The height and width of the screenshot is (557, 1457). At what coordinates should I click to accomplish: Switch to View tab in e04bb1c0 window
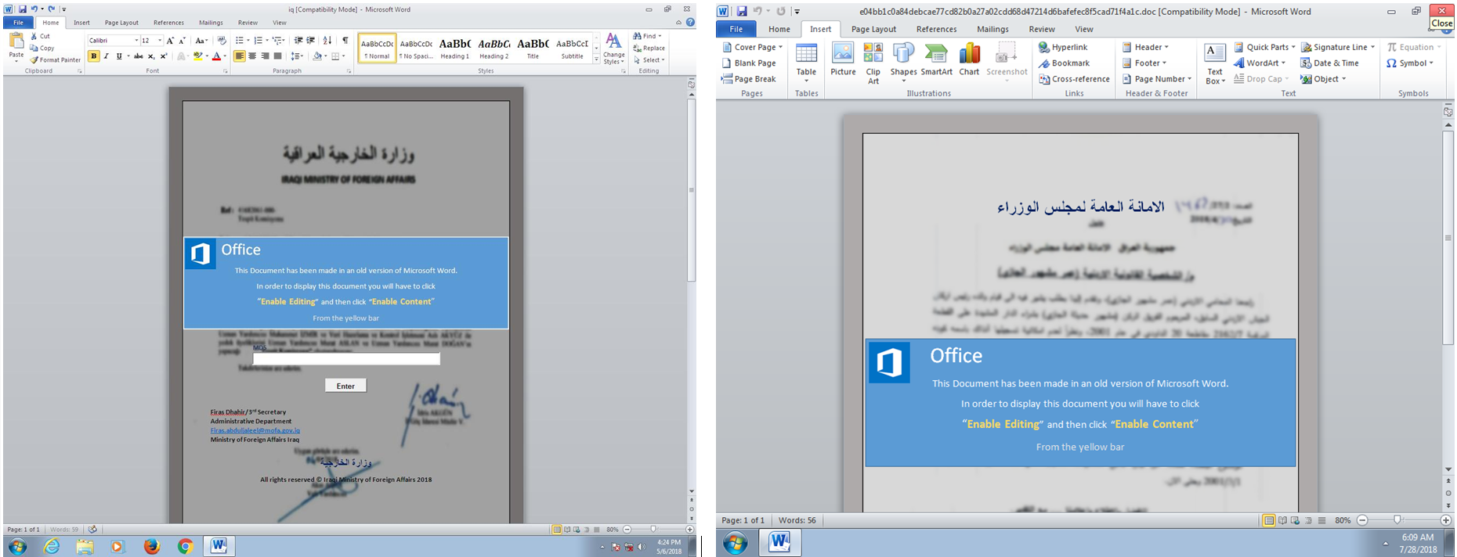(1084, 29)
